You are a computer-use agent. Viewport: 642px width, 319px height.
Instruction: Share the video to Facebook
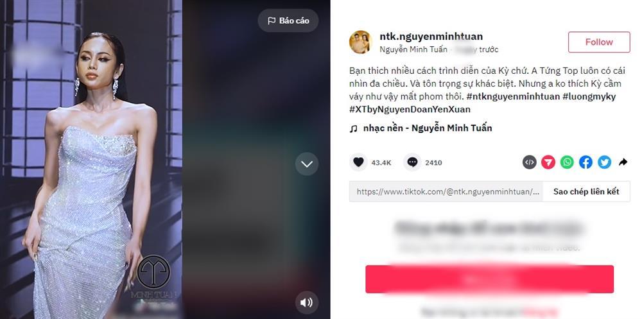[x=586, y=162]
